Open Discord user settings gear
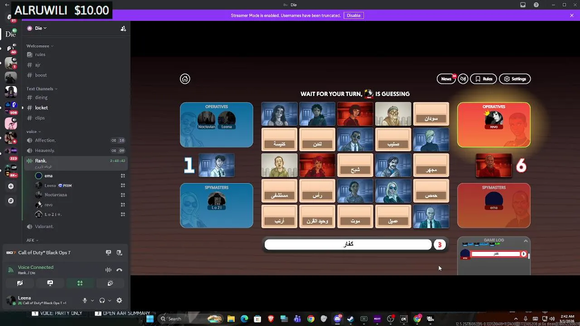The image size is (580, 326). point(119,300)
